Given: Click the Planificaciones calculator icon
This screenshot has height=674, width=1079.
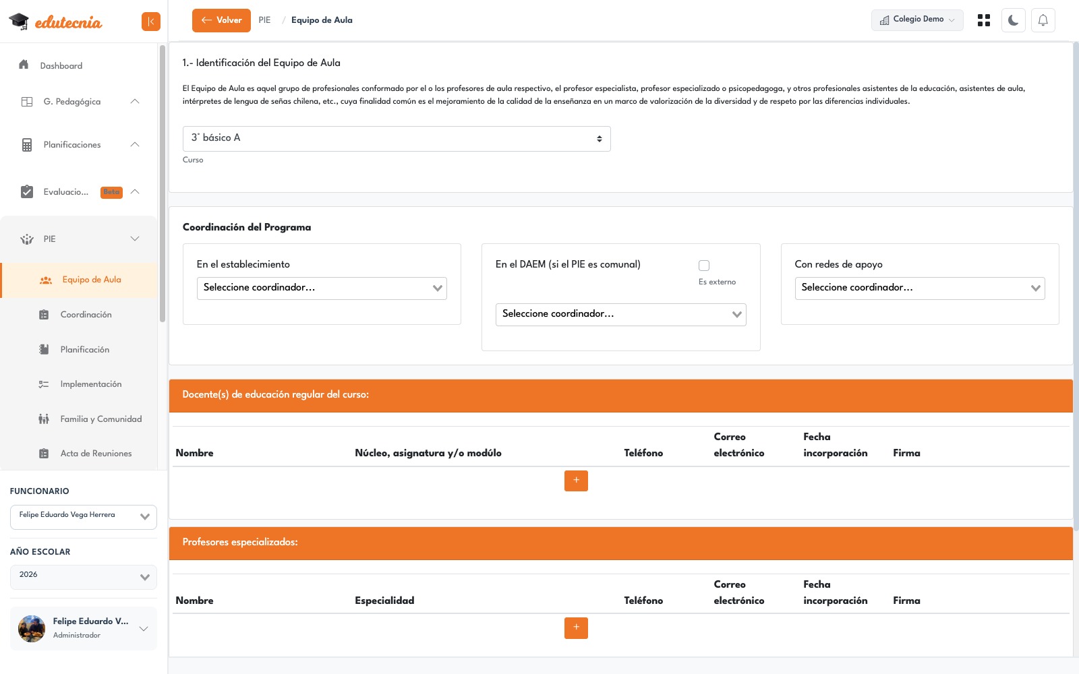Looking at the screenshot, I should (27, 145).
